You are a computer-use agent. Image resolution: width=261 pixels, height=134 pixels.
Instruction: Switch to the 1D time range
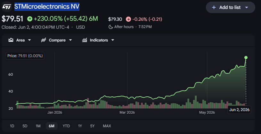pyautogui.click(x=12, y=126)
